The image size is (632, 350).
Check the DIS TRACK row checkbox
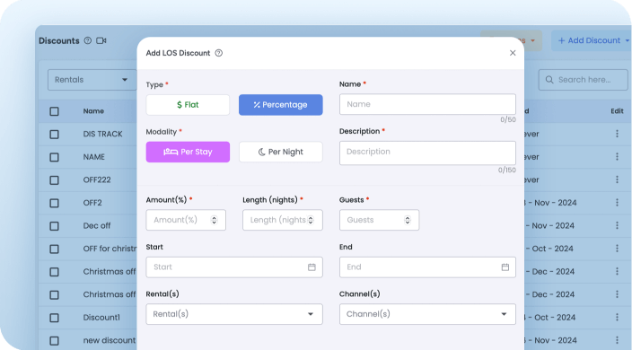pos(54,134)
